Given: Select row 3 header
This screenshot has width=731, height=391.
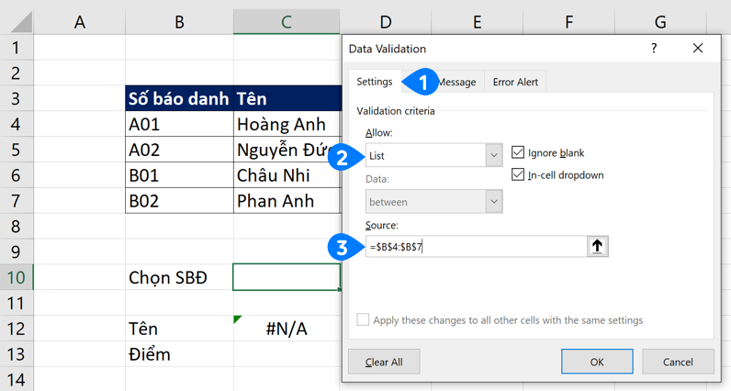Looking at the screenshot, I should pyautogui.click(x=17, y=98).
